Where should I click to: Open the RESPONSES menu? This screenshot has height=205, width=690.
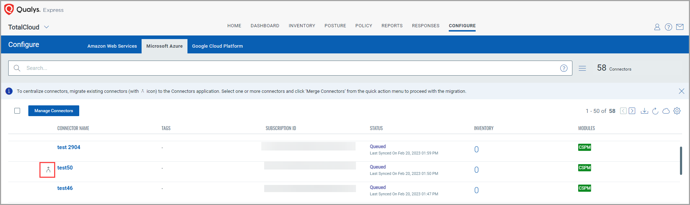(x=425, y=26)
